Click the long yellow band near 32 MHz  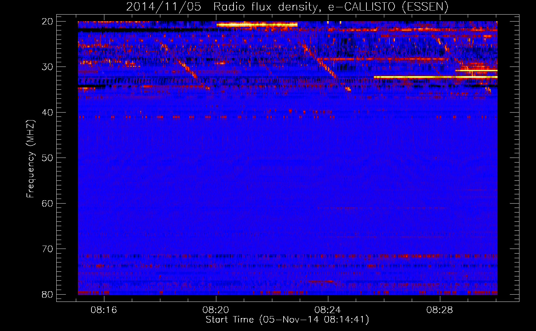click(436, 77)
